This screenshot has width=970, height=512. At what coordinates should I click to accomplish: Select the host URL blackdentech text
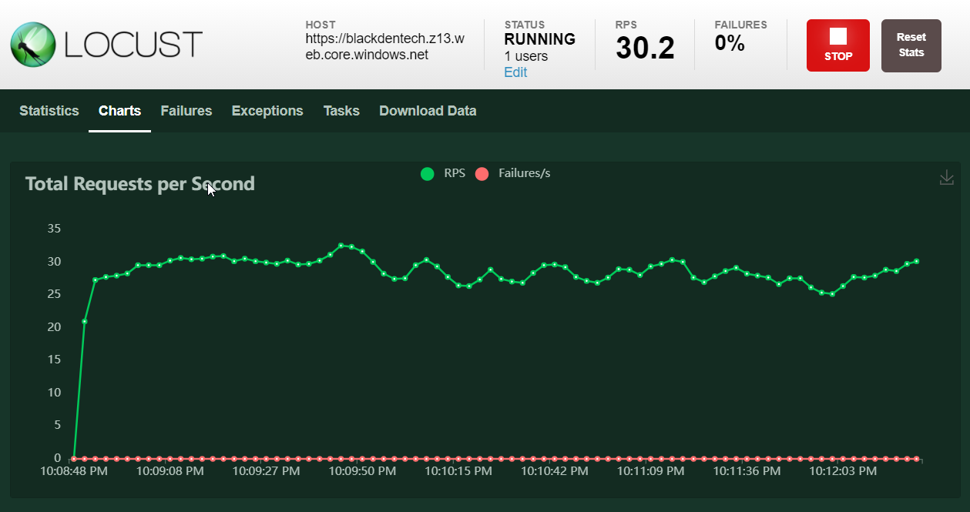384,46
